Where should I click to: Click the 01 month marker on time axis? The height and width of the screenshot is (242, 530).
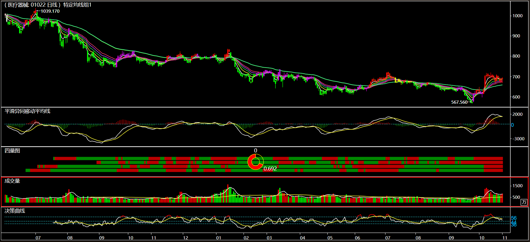coord(219,238)
